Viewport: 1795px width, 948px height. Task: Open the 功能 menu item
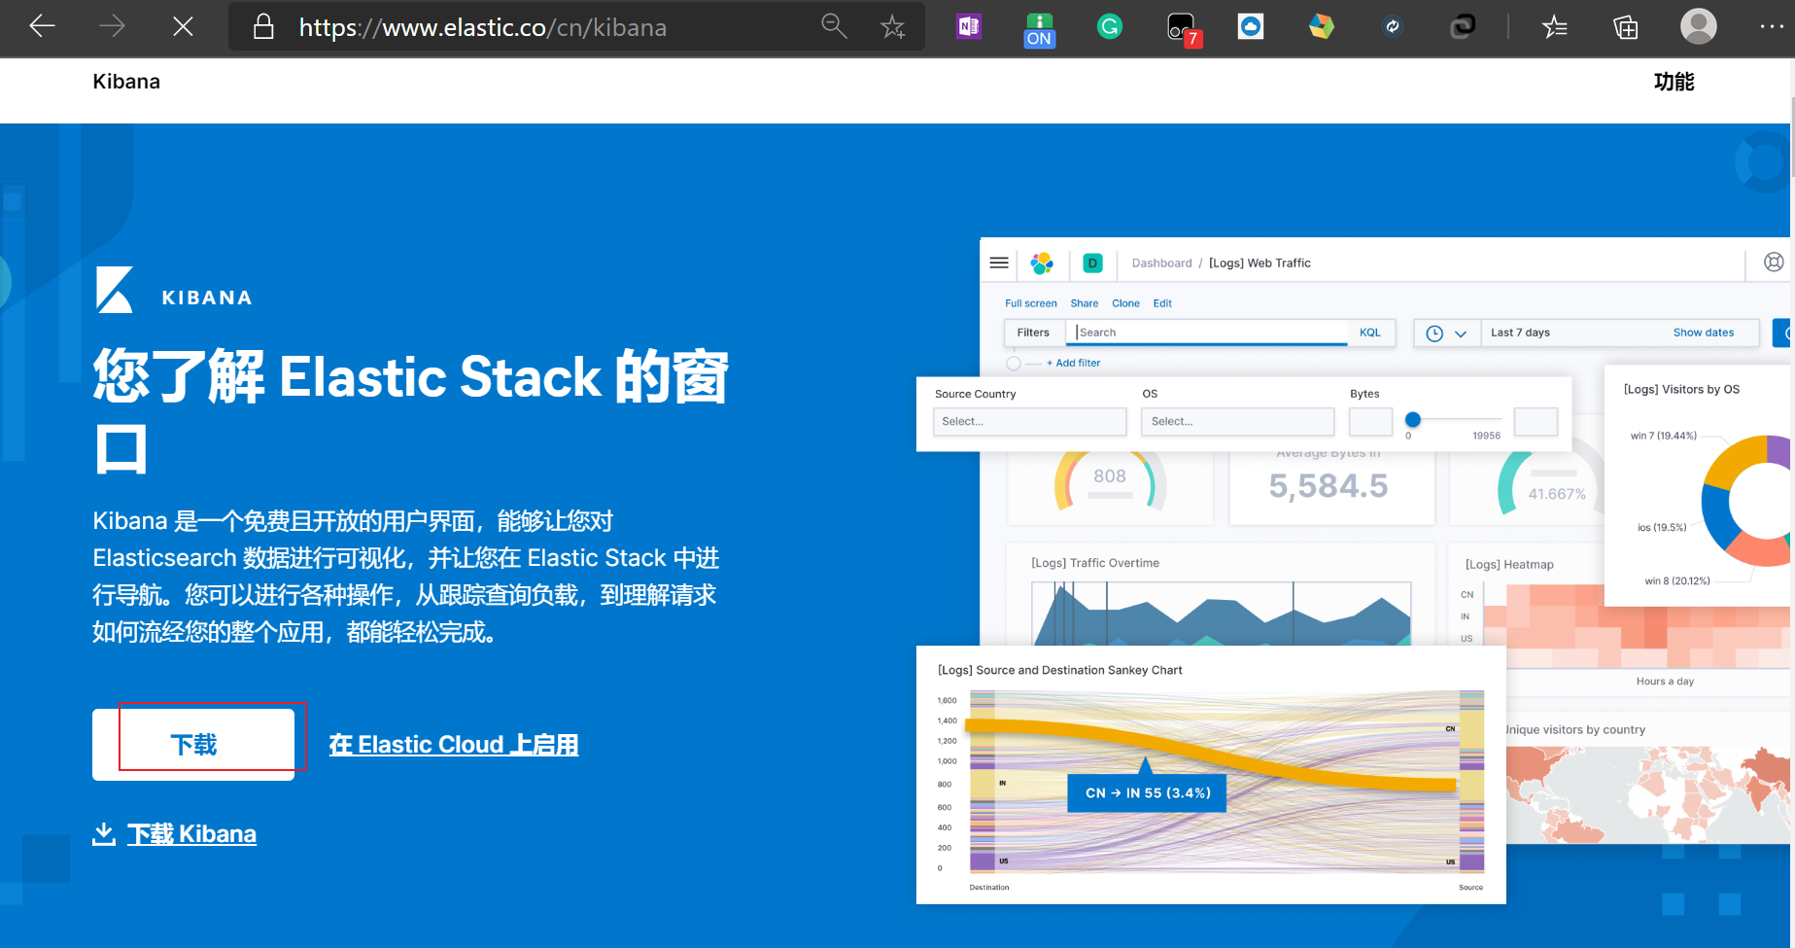(1674, 82)
